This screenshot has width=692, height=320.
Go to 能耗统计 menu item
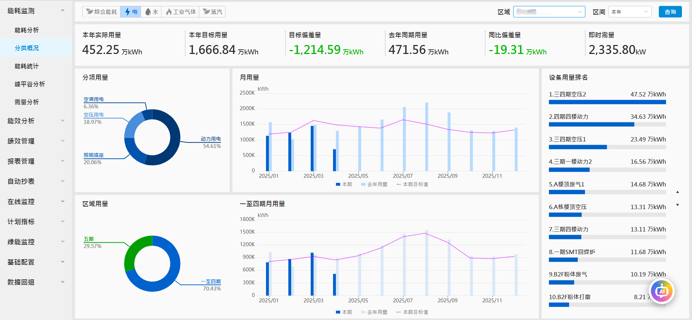coord(27,66)
